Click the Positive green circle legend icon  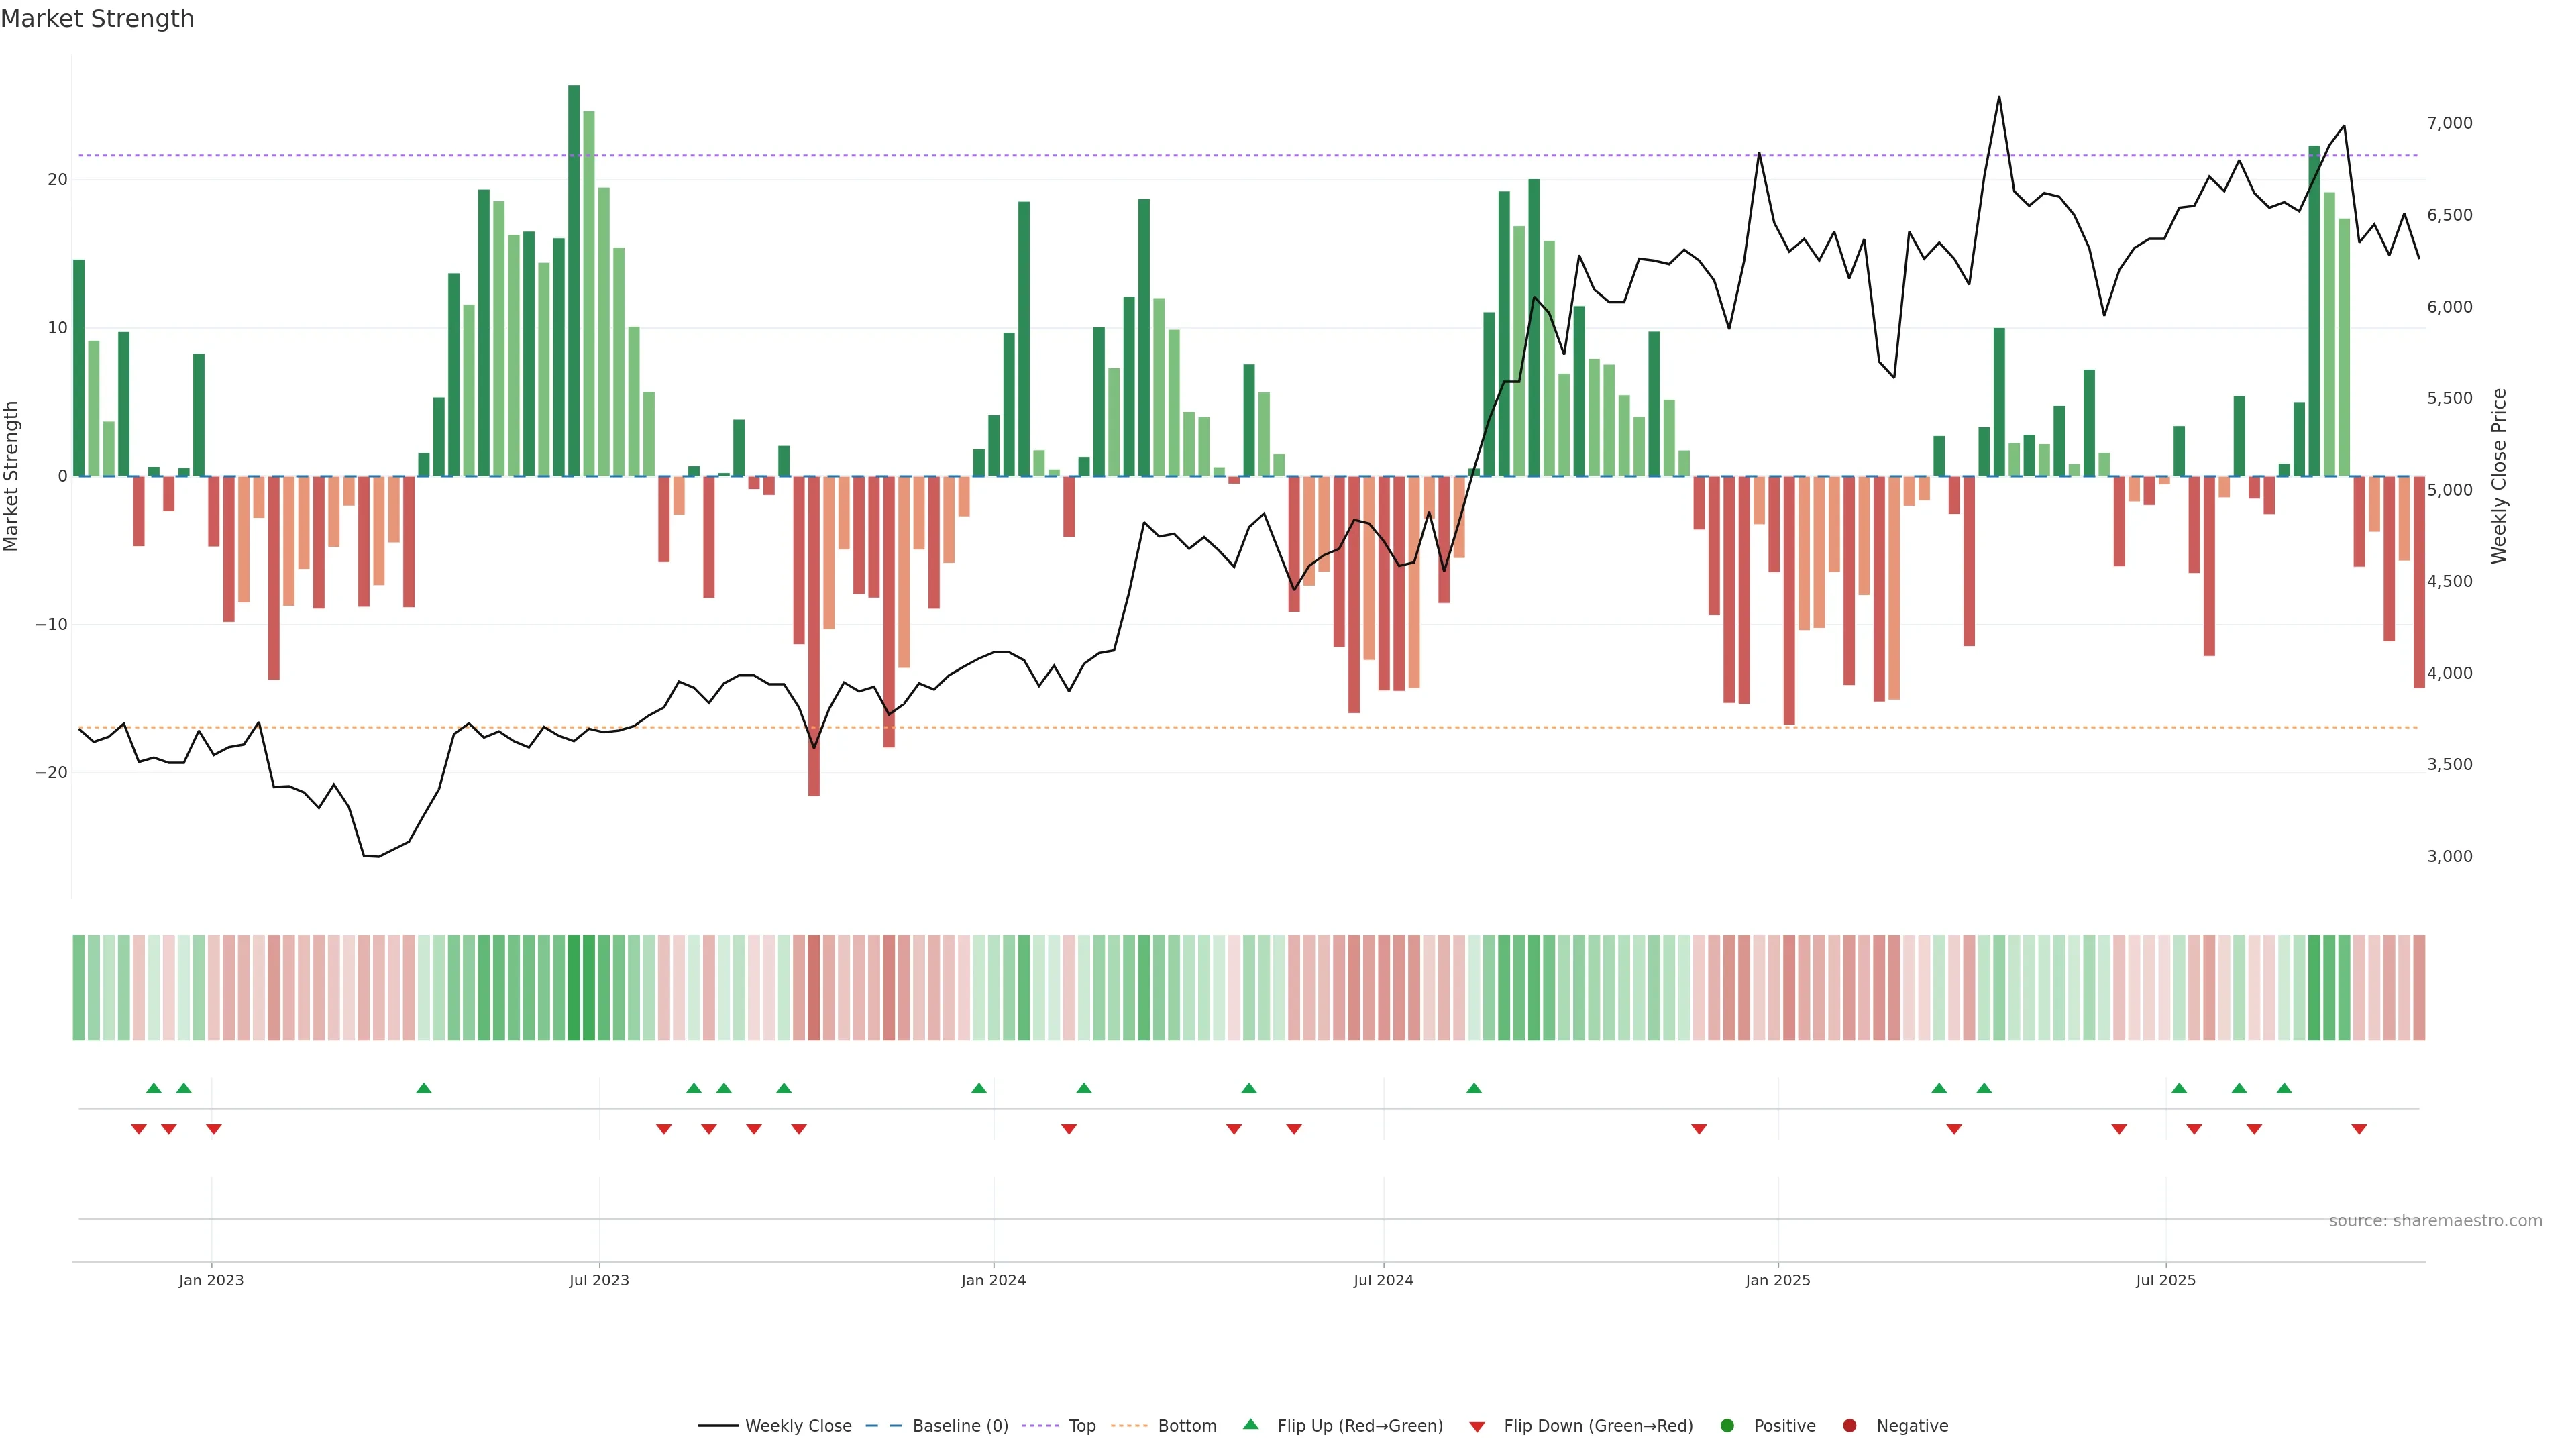point(1727,1426)
